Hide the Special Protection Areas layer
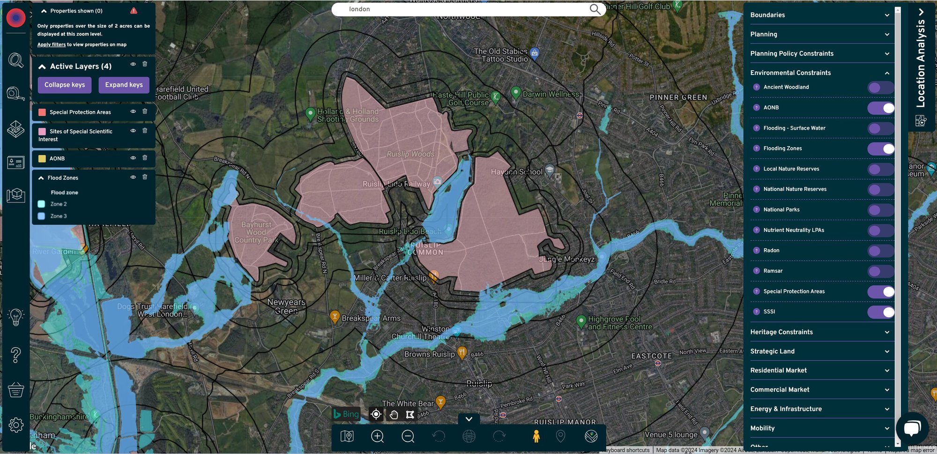The height and width of the screenshot is (454, 937). 133,112
